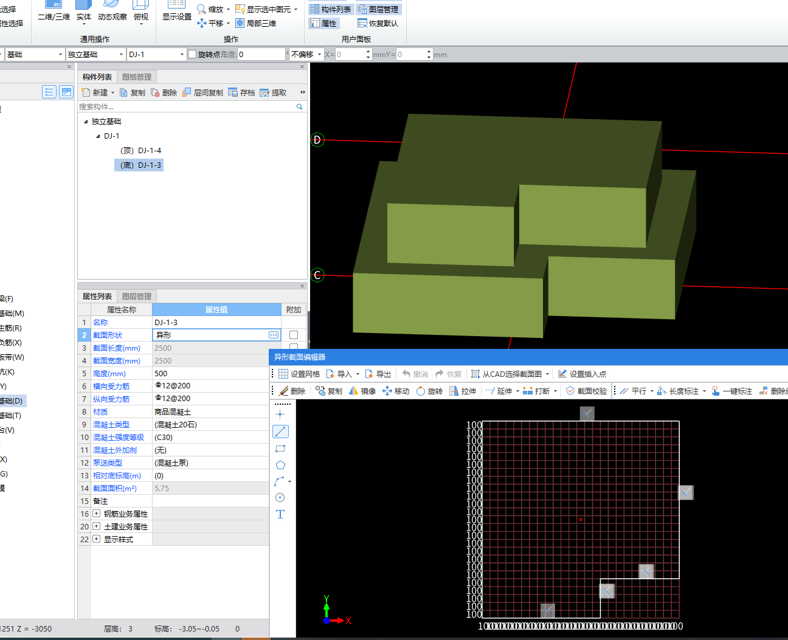Open 基础 category dropdown
Image resolution: width=788 pixels, height=640 pixels.
(60, 54)
